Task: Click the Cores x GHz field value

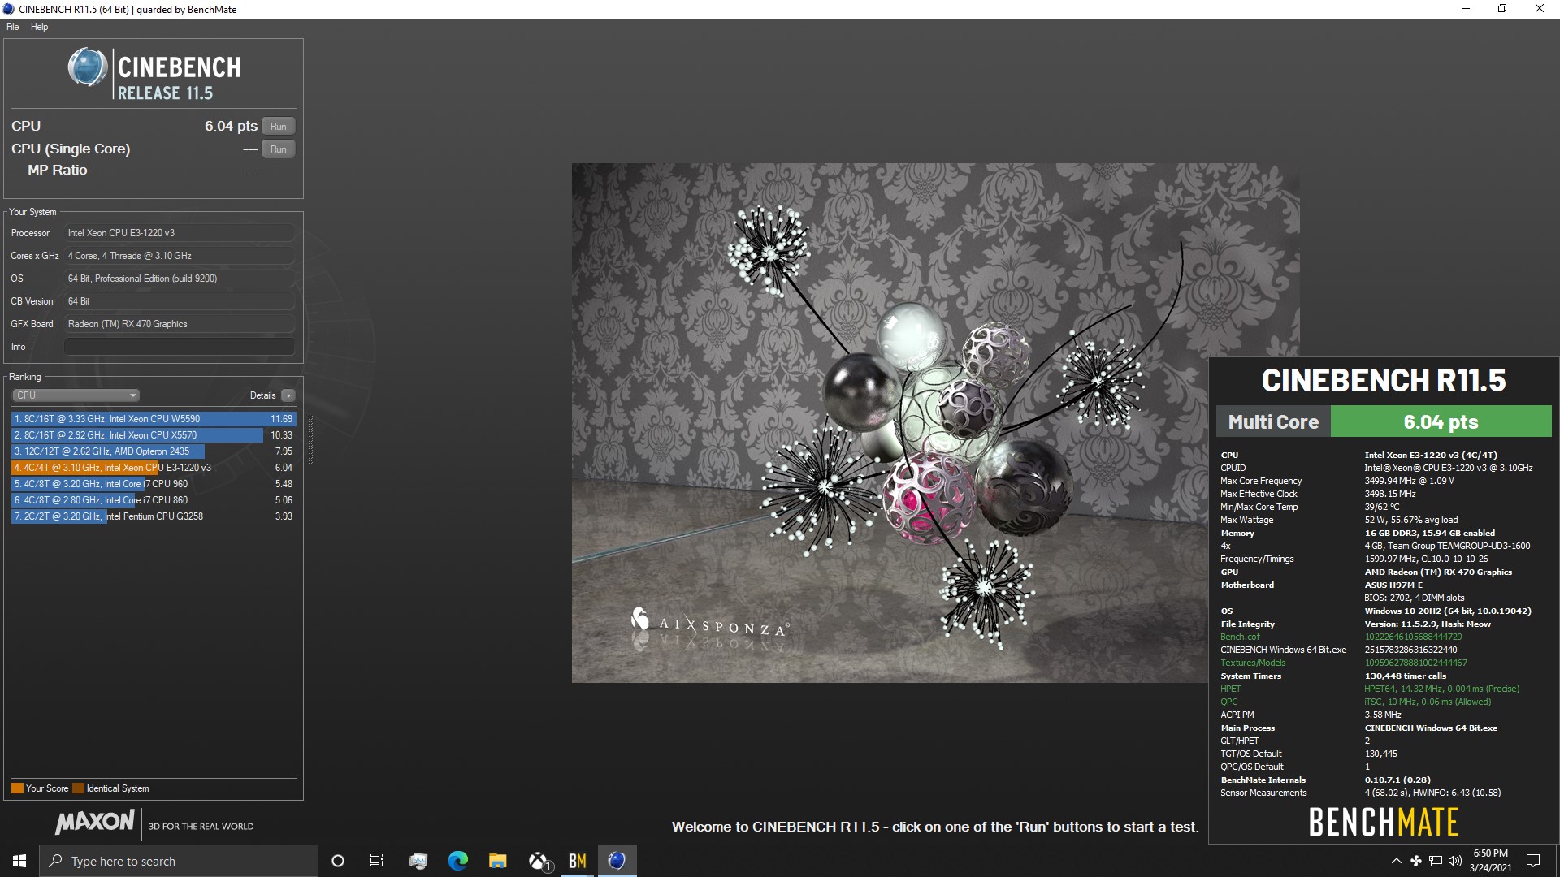Action: [179, 256]
